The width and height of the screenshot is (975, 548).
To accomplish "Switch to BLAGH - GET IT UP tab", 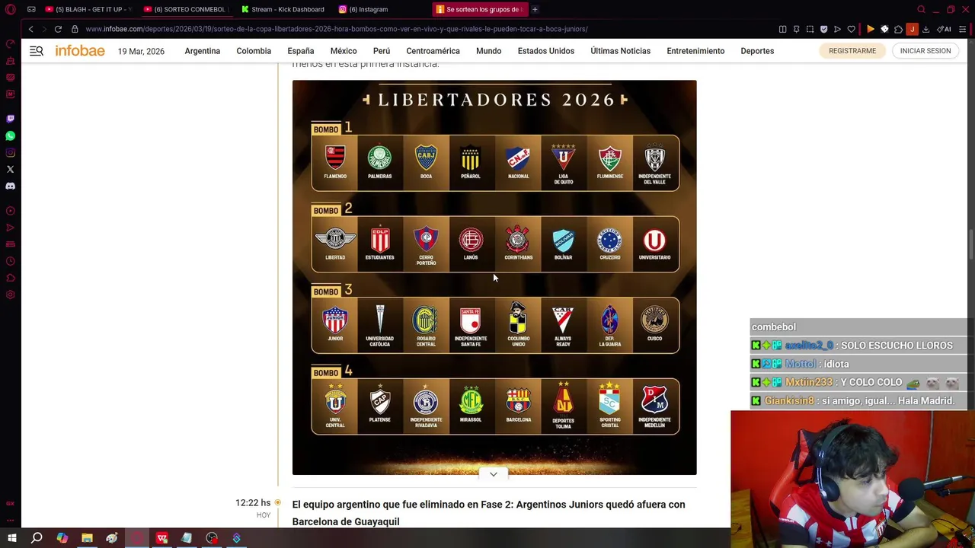I will pos(88,9).
